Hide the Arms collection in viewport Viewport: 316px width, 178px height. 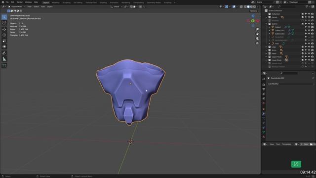[x=309, y=50]
